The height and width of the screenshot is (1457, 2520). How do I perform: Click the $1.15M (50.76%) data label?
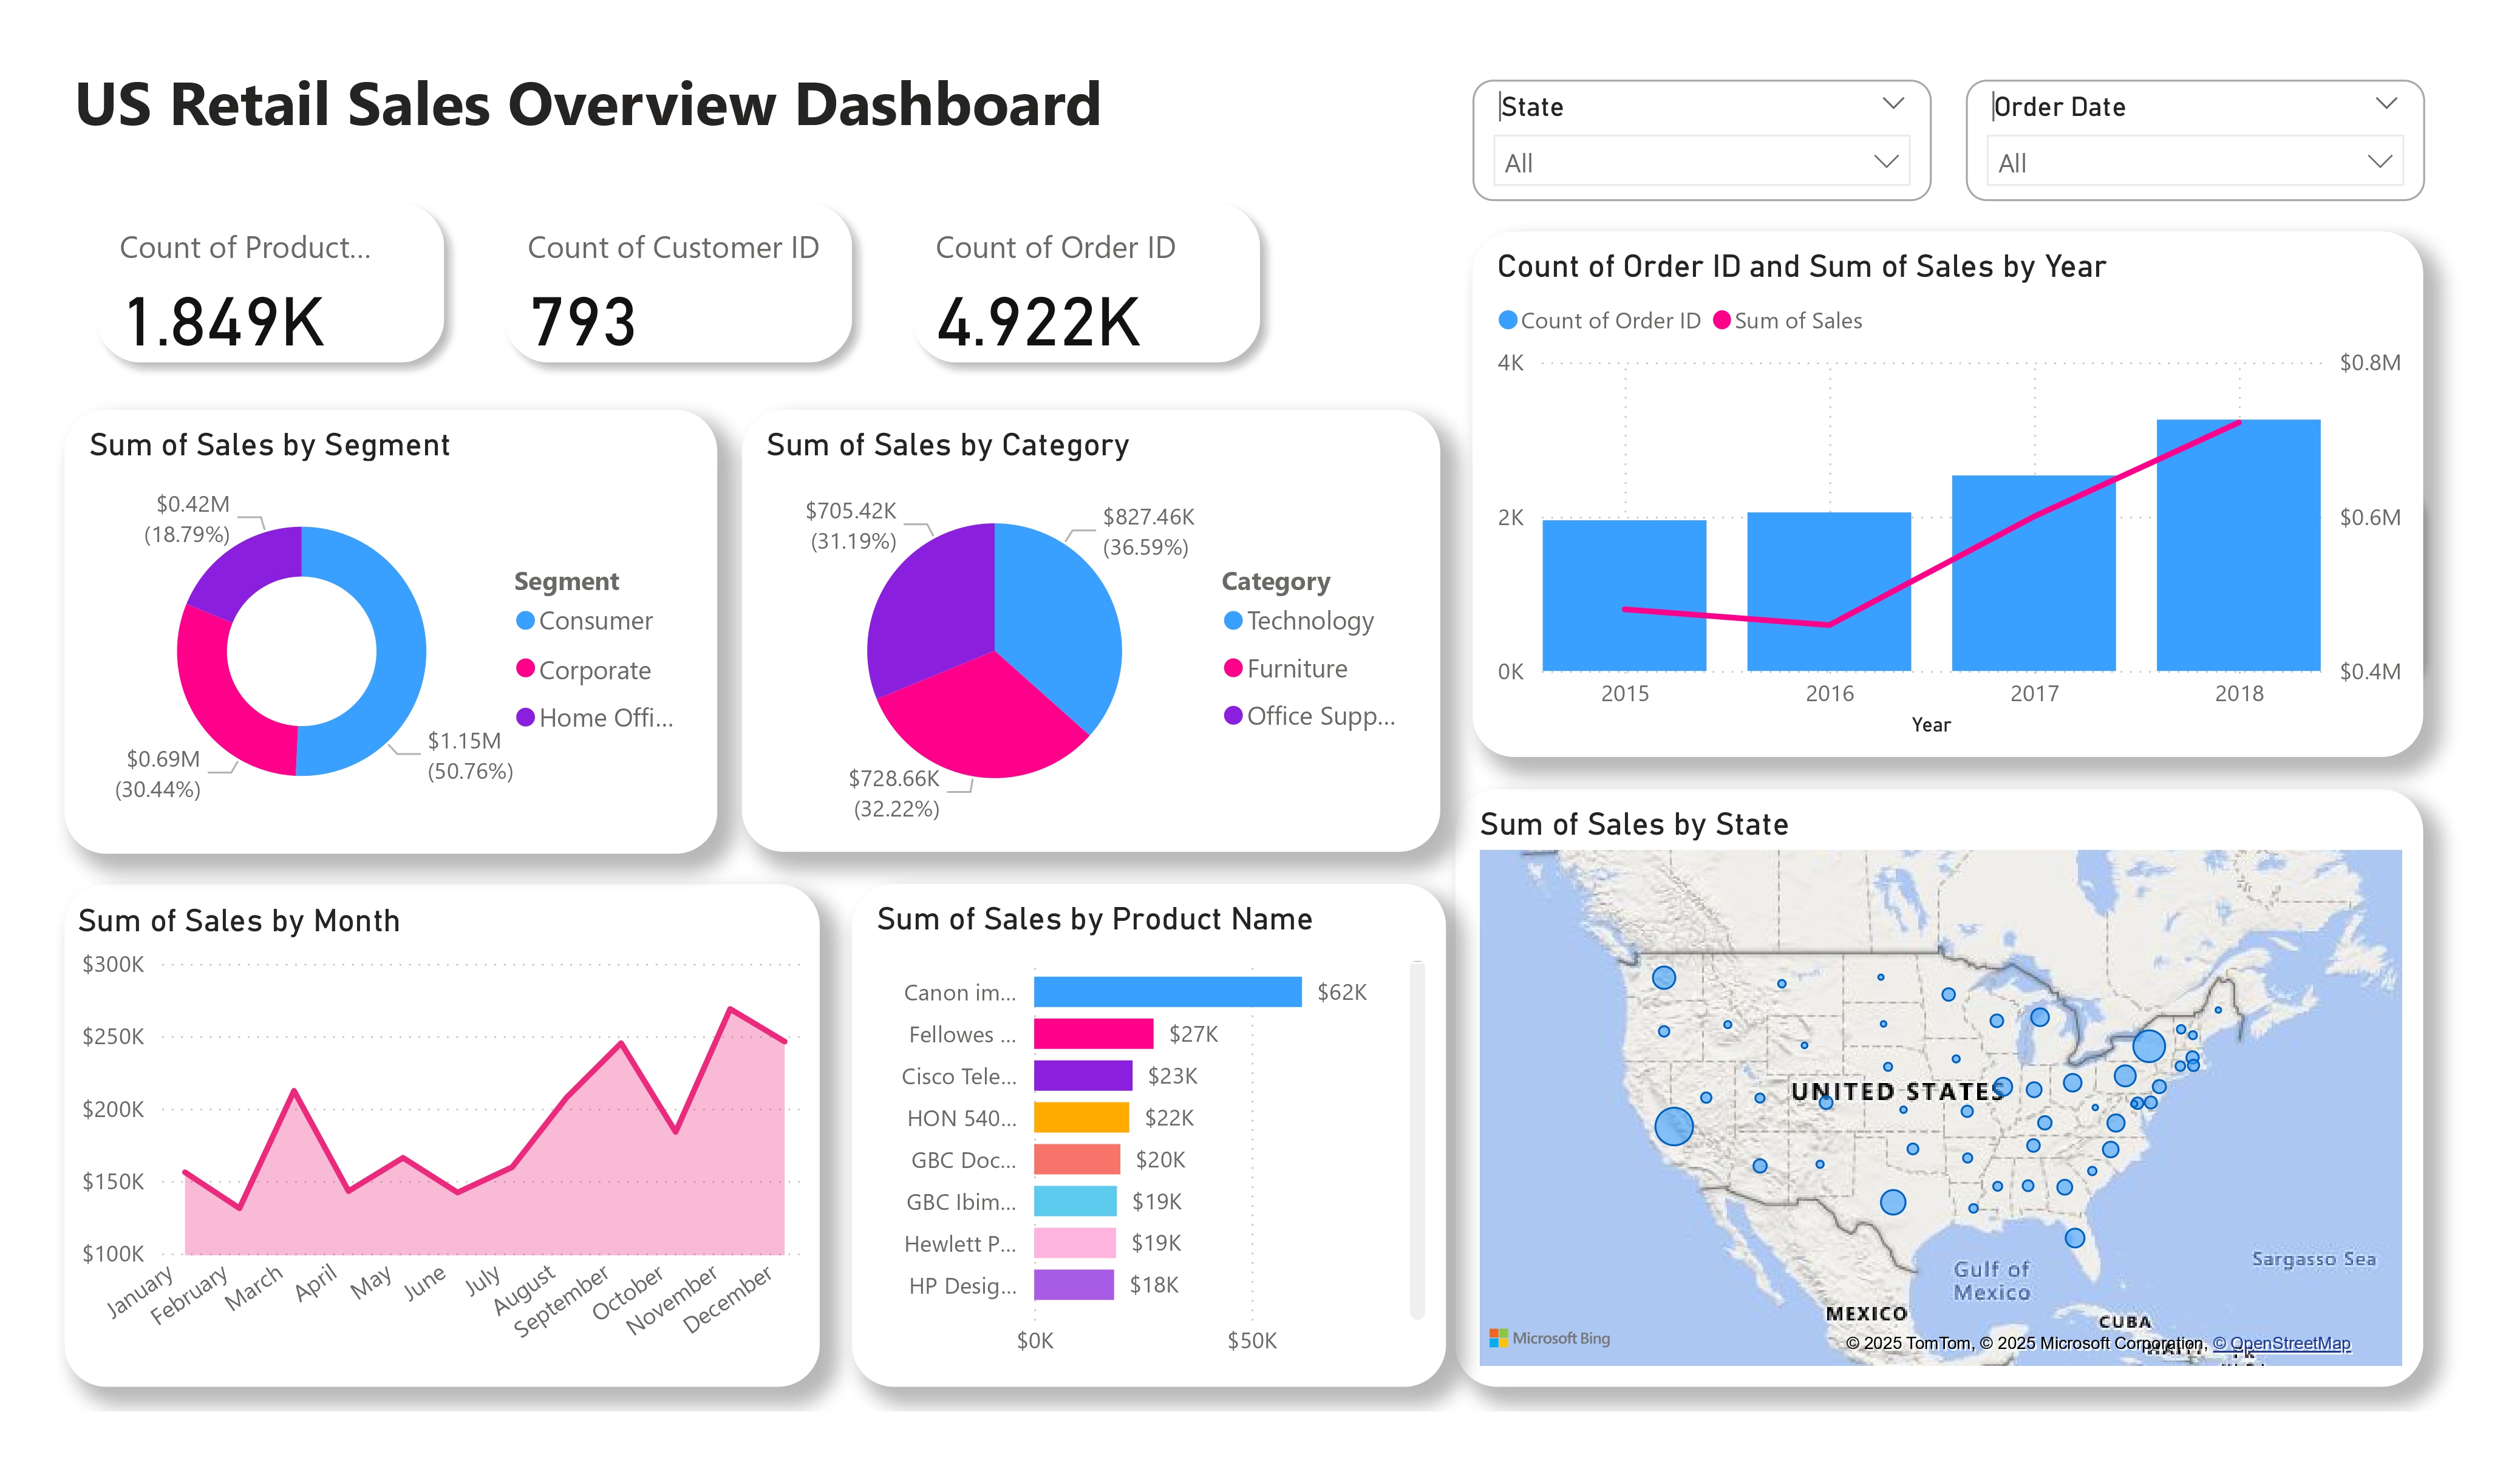(470, 756)
